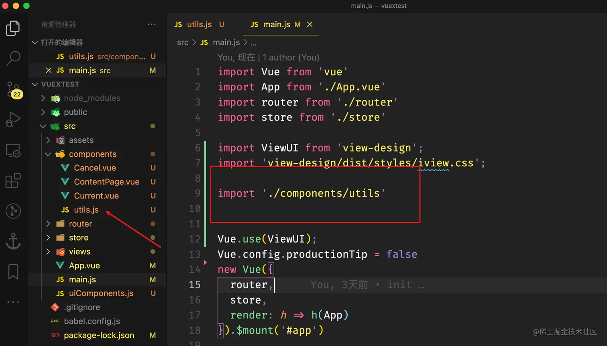Click the JS icon beside uiComponents.js

coord(60,293)
